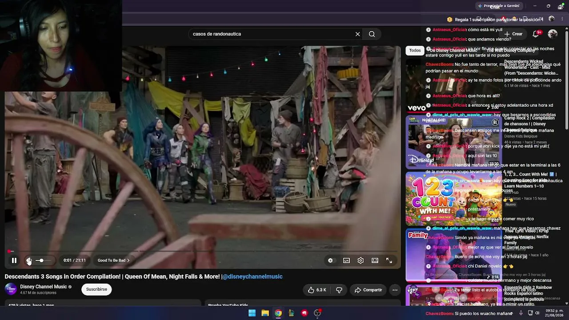Enter fullscreen video mode
569x320 pixels.
[389, 260]
